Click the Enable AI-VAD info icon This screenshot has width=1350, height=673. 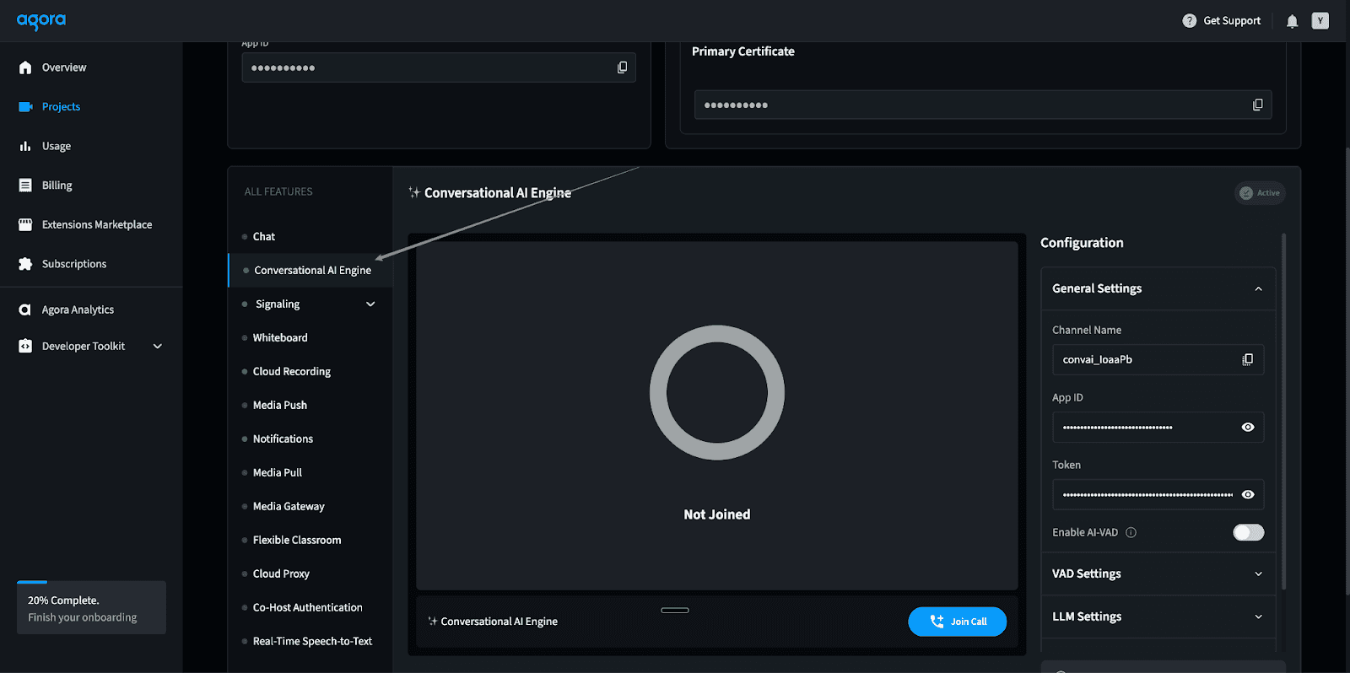tap(1131, 532)
